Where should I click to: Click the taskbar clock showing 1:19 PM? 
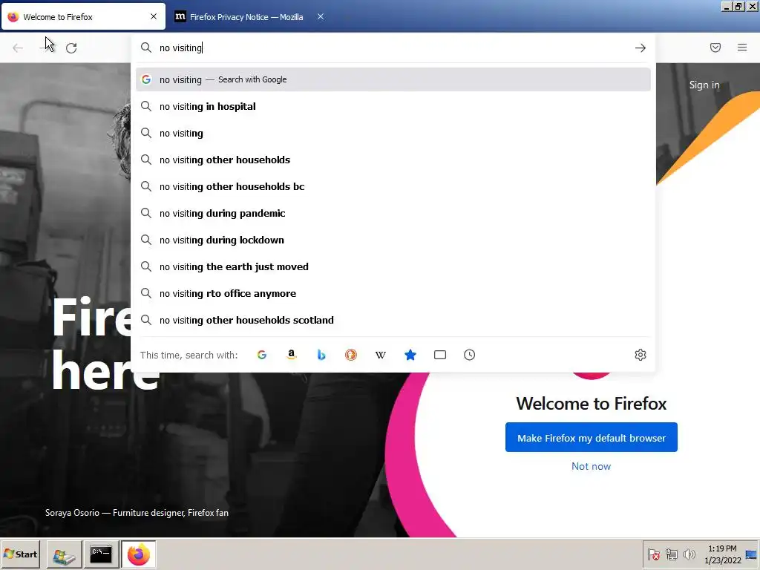723,554
